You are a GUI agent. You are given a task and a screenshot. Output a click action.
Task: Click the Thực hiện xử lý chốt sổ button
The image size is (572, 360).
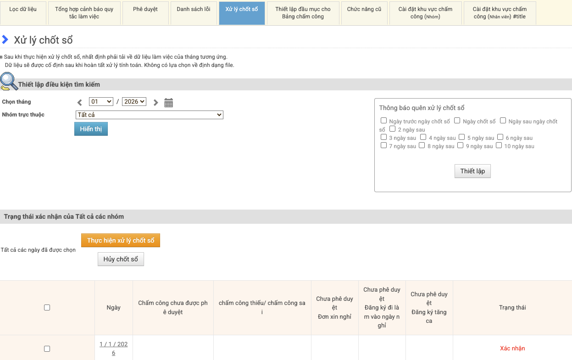tap(121, 240)
